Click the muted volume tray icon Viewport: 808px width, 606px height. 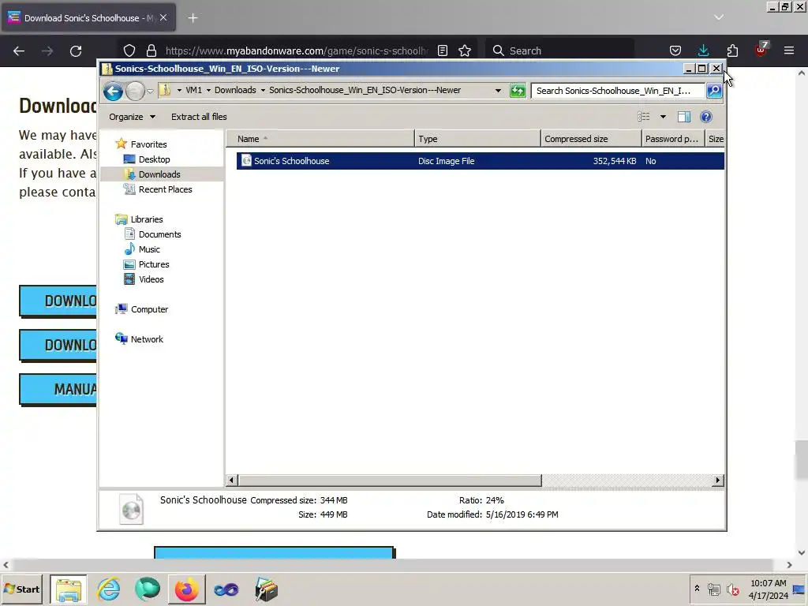point(732,589)
